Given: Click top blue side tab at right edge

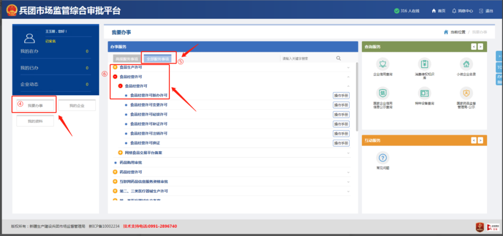Looking at the screenshot, I should click(499, 56).
